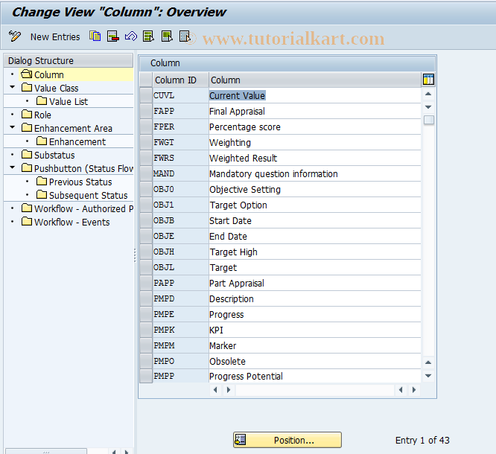The height and width of the screenshot is (454, 496).
Task: Click the vertical scrollbar thumb of table
Action: coord(429,120)
